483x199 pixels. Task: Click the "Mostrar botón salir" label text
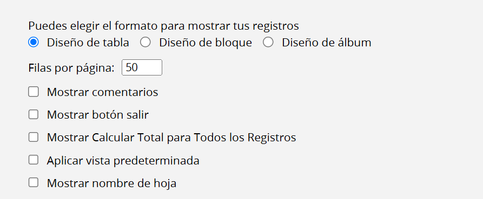(x=98, y=115)
